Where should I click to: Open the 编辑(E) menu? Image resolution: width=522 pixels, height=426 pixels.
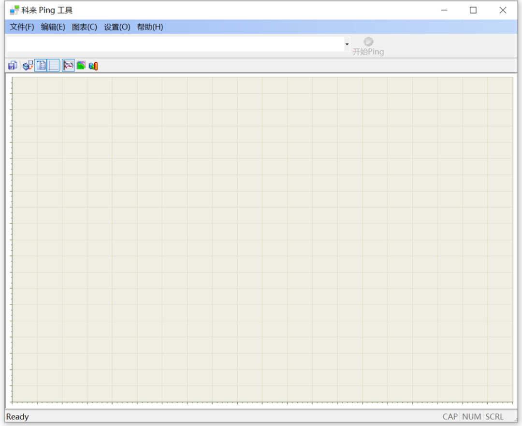(x=53, y=27)
